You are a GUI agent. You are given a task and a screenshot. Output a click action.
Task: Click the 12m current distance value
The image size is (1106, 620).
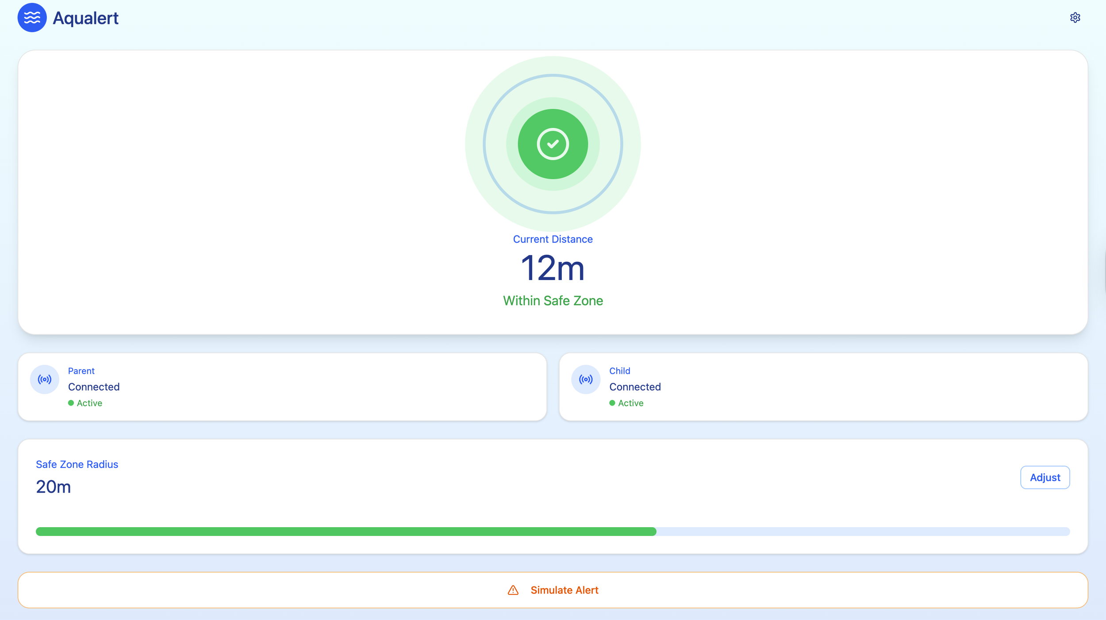pyautogui.click(x=553, y=268)
